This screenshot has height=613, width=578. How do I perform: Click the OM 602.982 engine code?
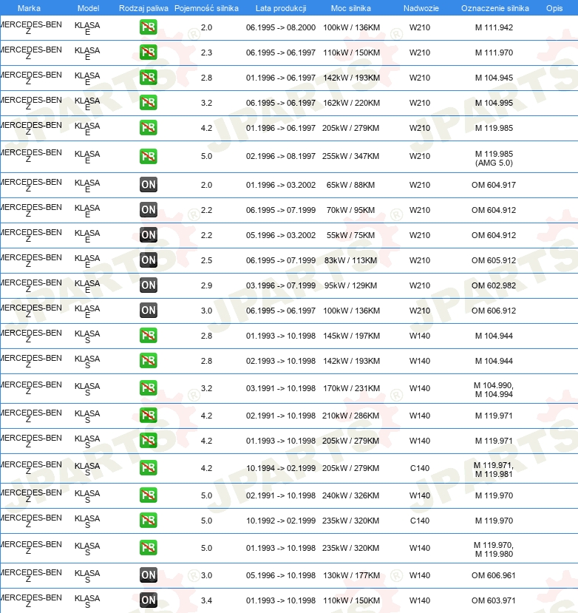[x=494, y=285]
